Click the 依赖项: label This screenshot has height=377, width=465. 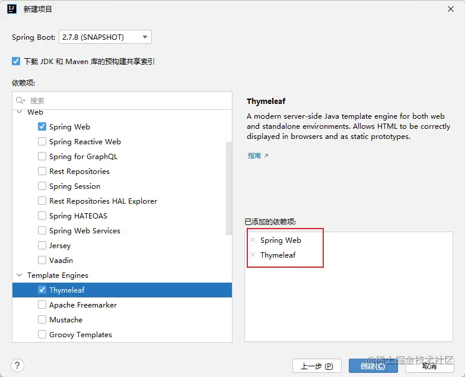click(x=24, y=83)
